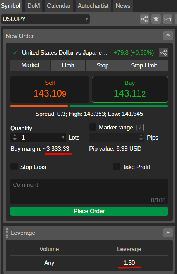The height and width of the screenshot is (274, 177).
Task: Click Market range info icon
Action: pos(140,128)
